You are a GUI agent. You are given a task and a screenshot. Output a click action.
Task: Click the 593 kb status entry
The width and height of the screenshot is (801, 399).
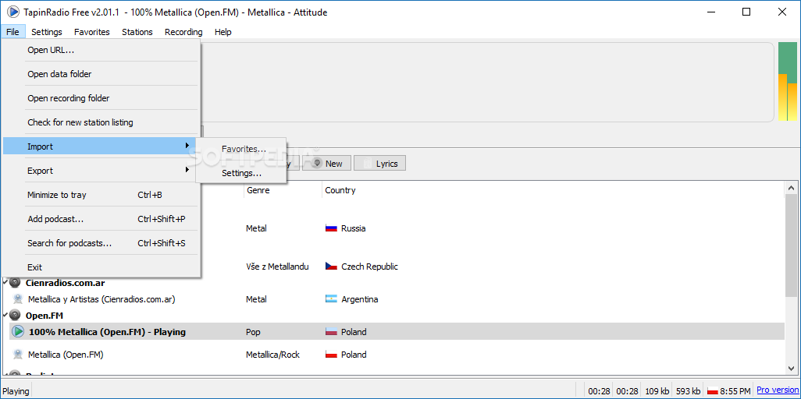pos(688,391)
